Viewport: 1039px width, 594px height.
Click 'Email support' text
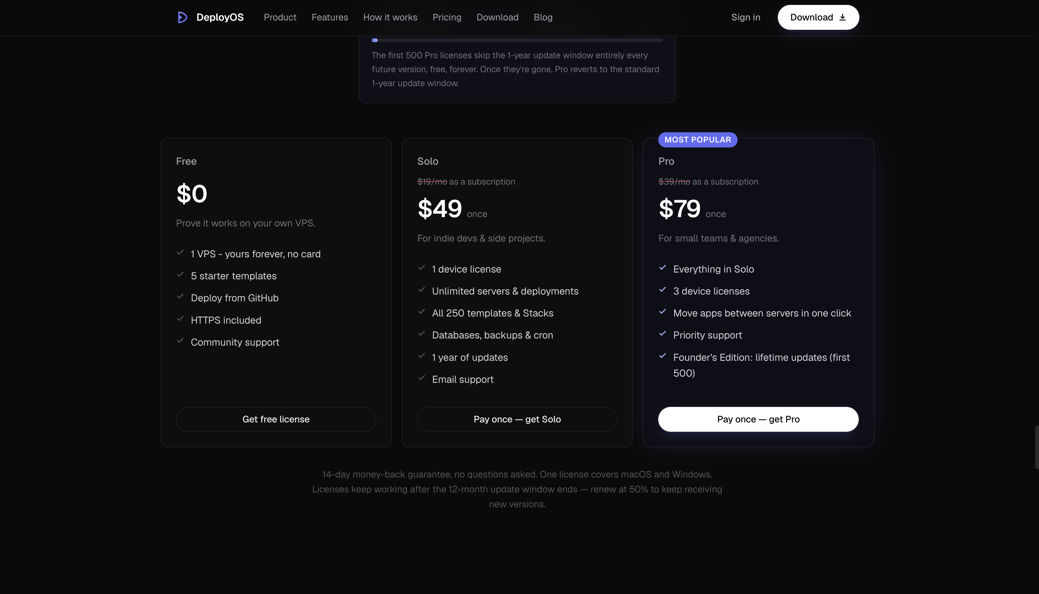463,379
